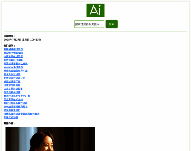This screenshot has height=151, width=191.
Task: Open the 400°c高温高效过滤器 link
Action: (x=16, y=103)
